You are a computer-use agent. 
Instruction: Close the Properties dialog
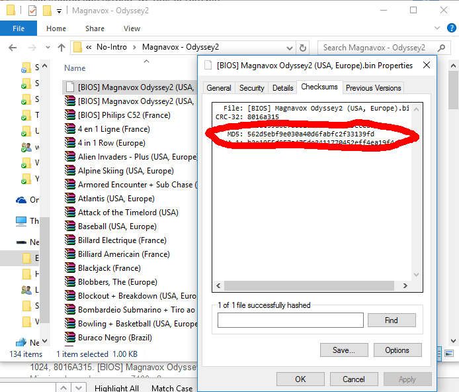pos(427,65)
